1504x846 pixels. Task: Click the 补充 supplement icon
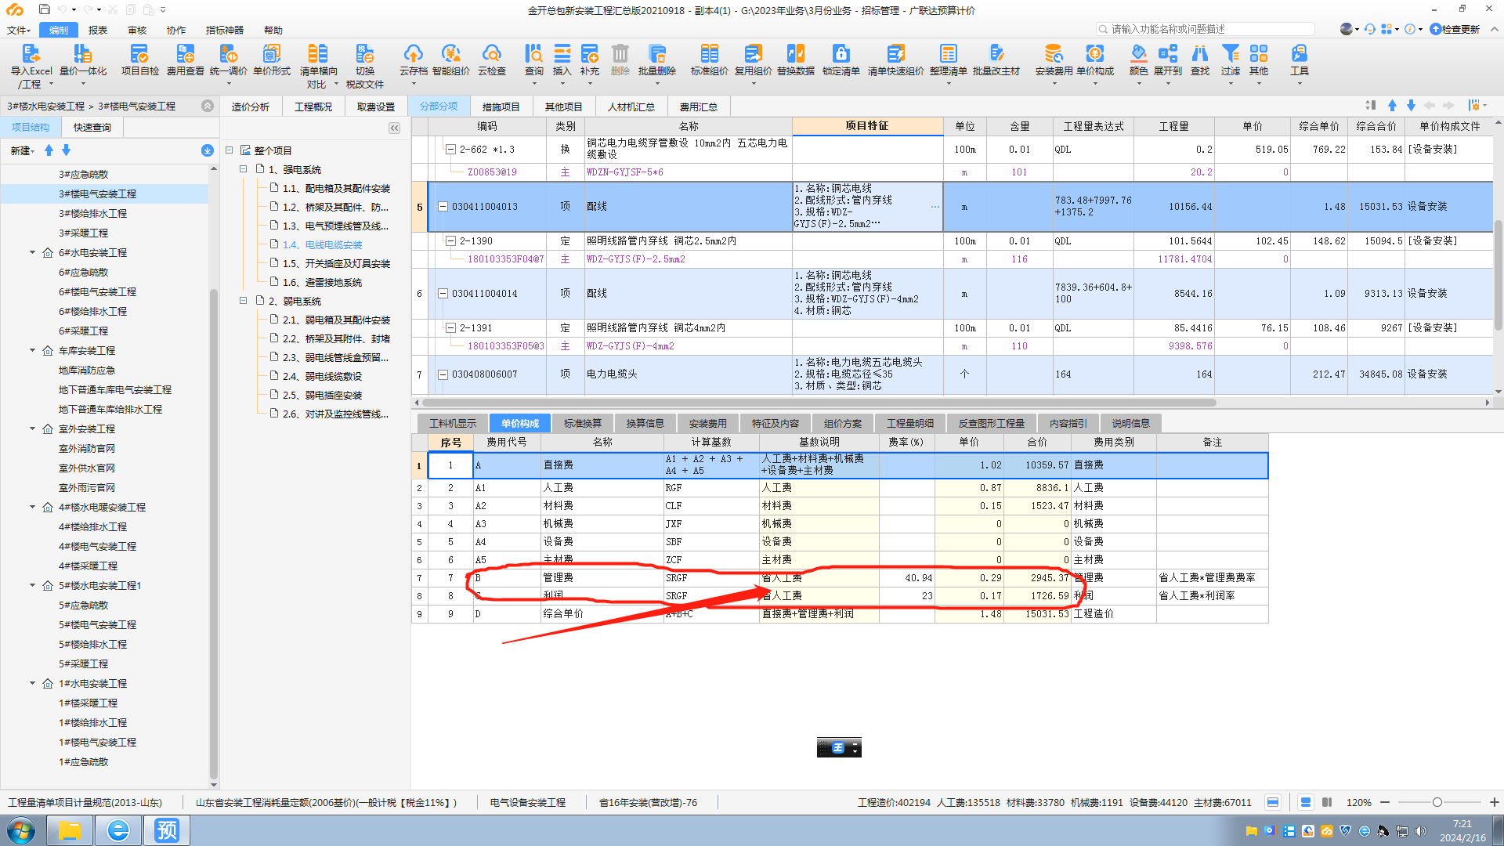(x=589, y=54)
